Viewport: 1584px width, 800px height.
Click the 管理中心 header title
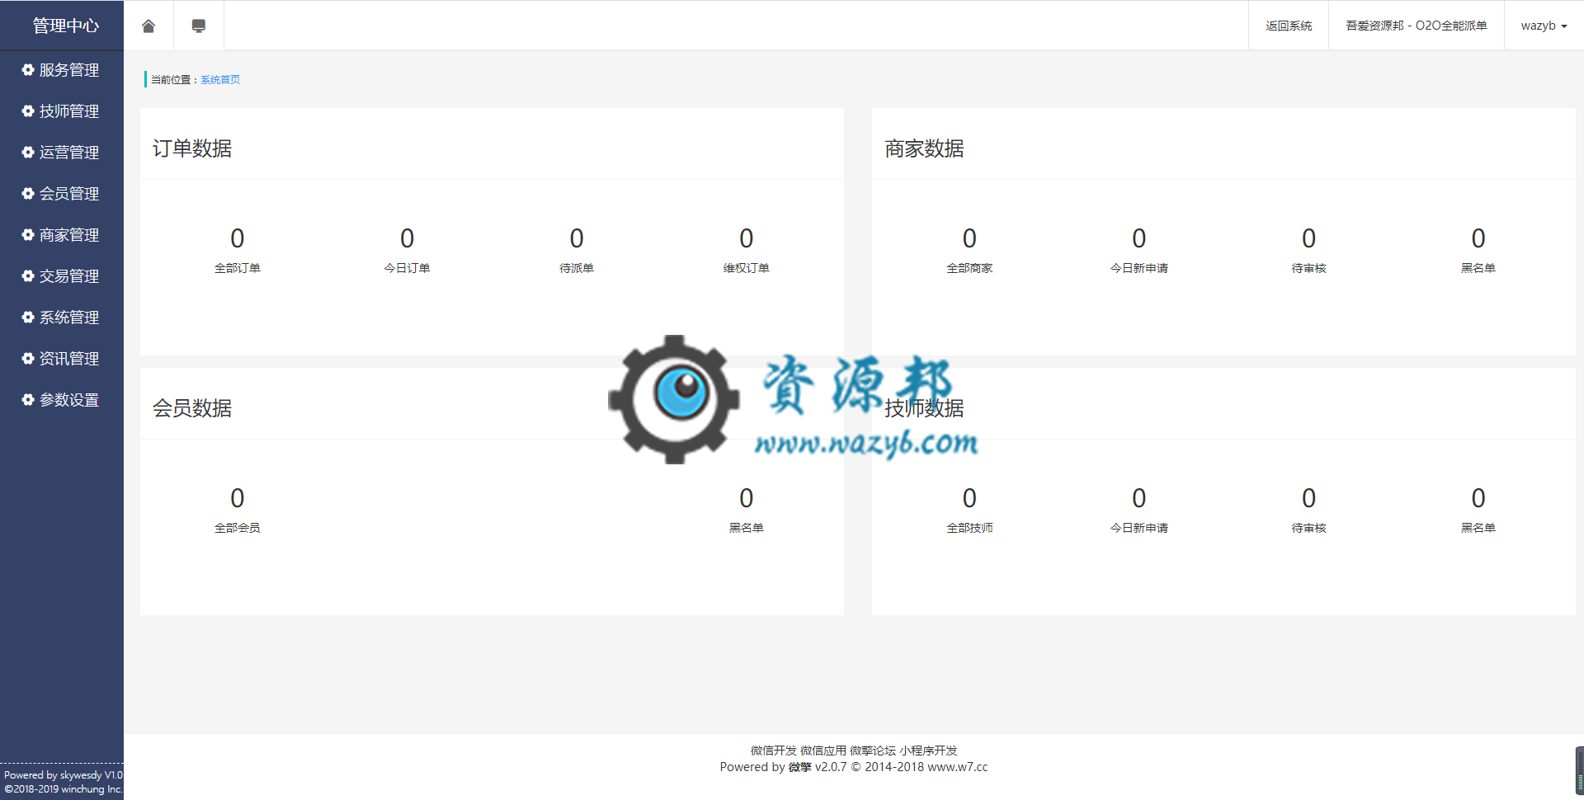(66, 26)
